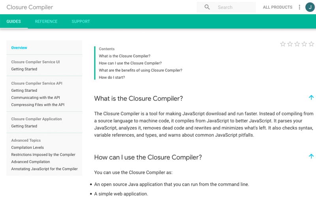Jump to 'What is the Closure Compiler?' in Contents
Viewport: 316px width, 198px height.
124,56
